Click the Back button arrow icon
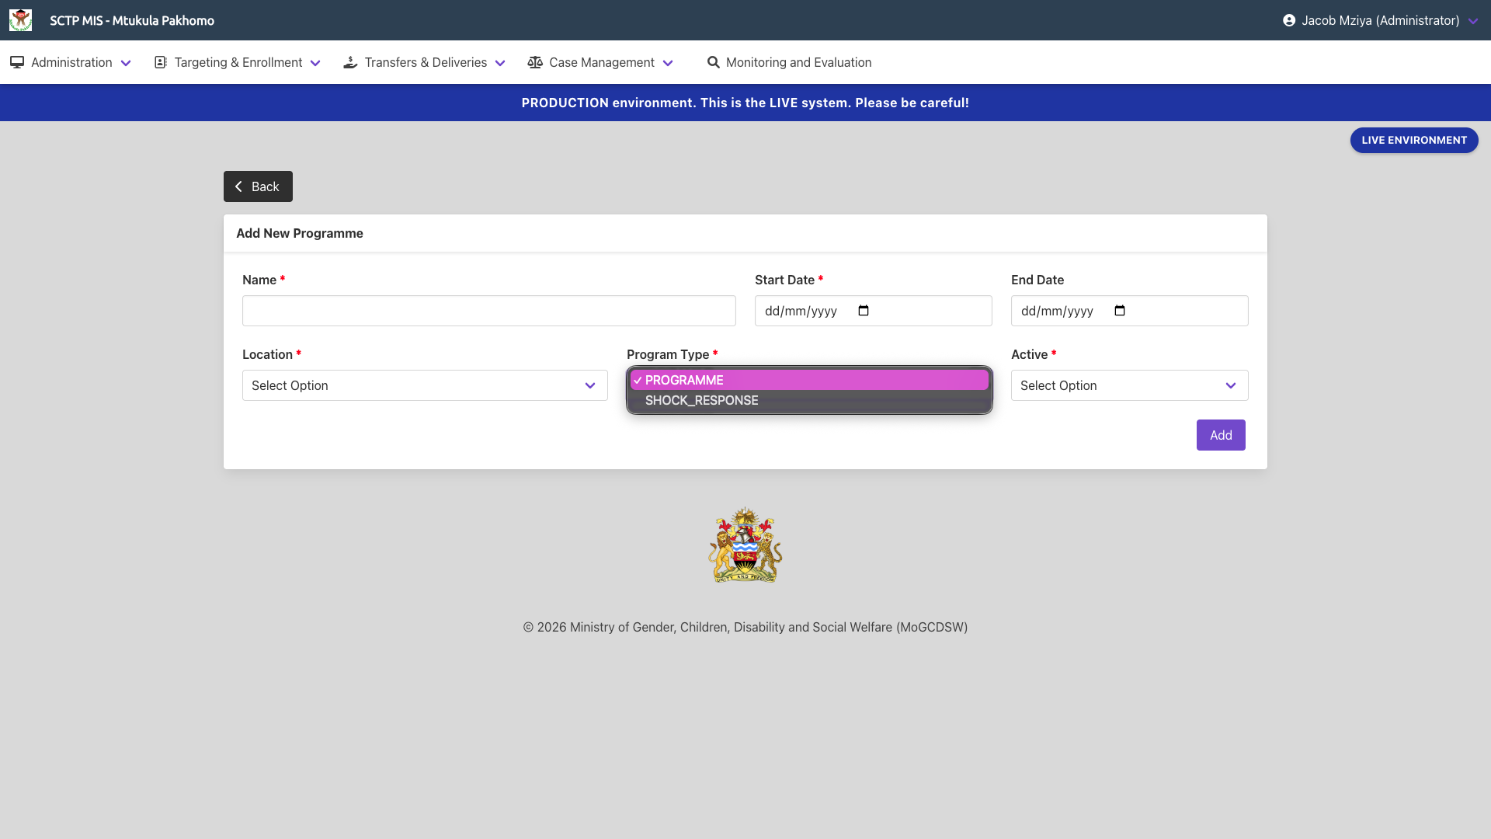Screen dimensions: 1491x839 (238, 186)
